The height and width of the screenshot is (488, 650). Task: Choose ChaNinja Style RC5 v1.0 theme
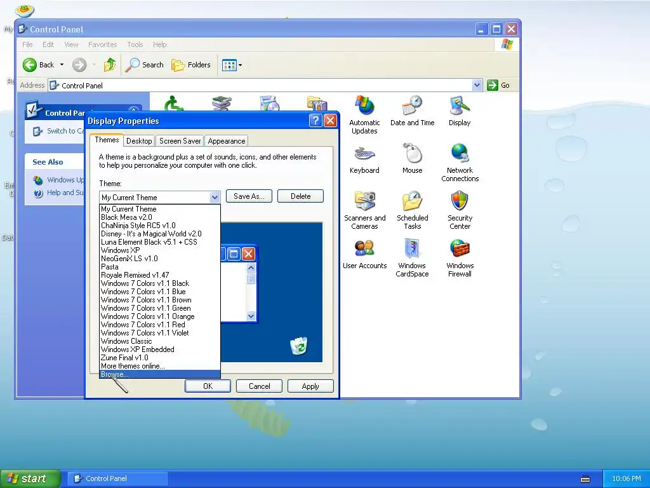tap(160, 226)
